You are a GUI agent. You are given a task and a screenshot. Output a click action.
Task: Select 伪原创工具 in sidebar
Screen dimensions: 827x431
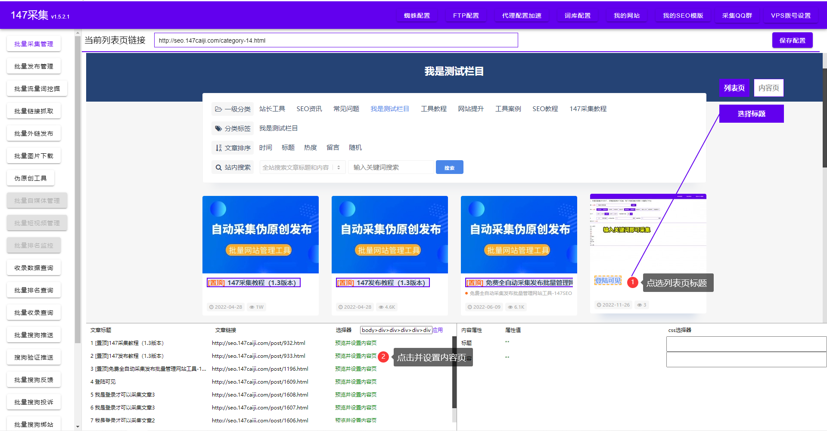point(31,178)
